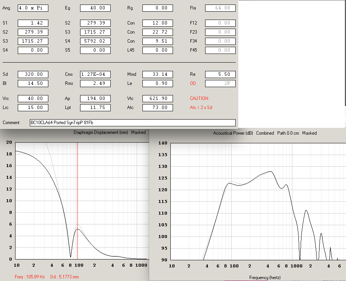Click the Cms field with 1.27E-04
Screen dimensions: 346x281
95,74
